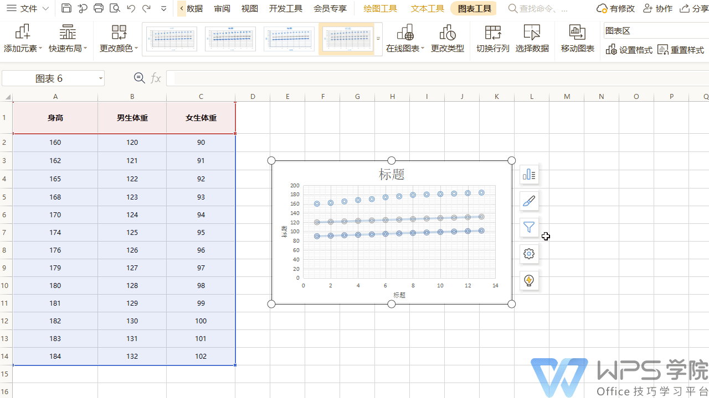Click the chart title 标题
The image size is (709, 398).
[x=392, y=174]
